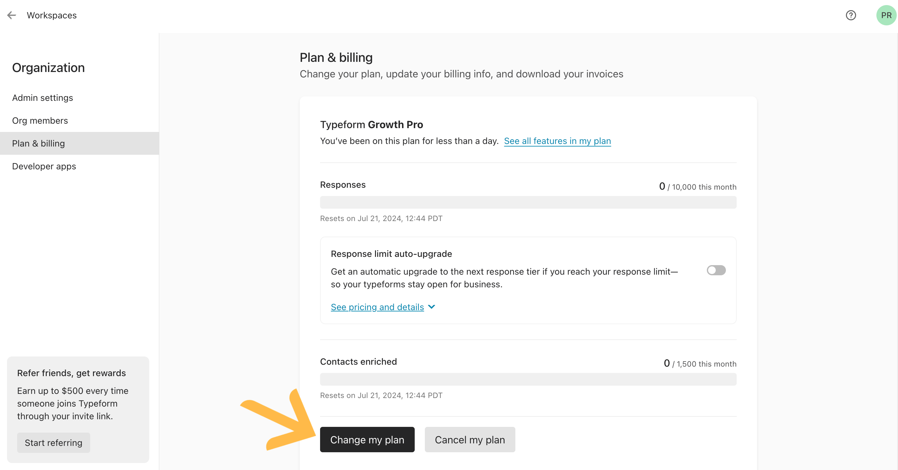Click the Cancel my plan button
Screen dimensions: 898x470
click(x=470, y=439)
